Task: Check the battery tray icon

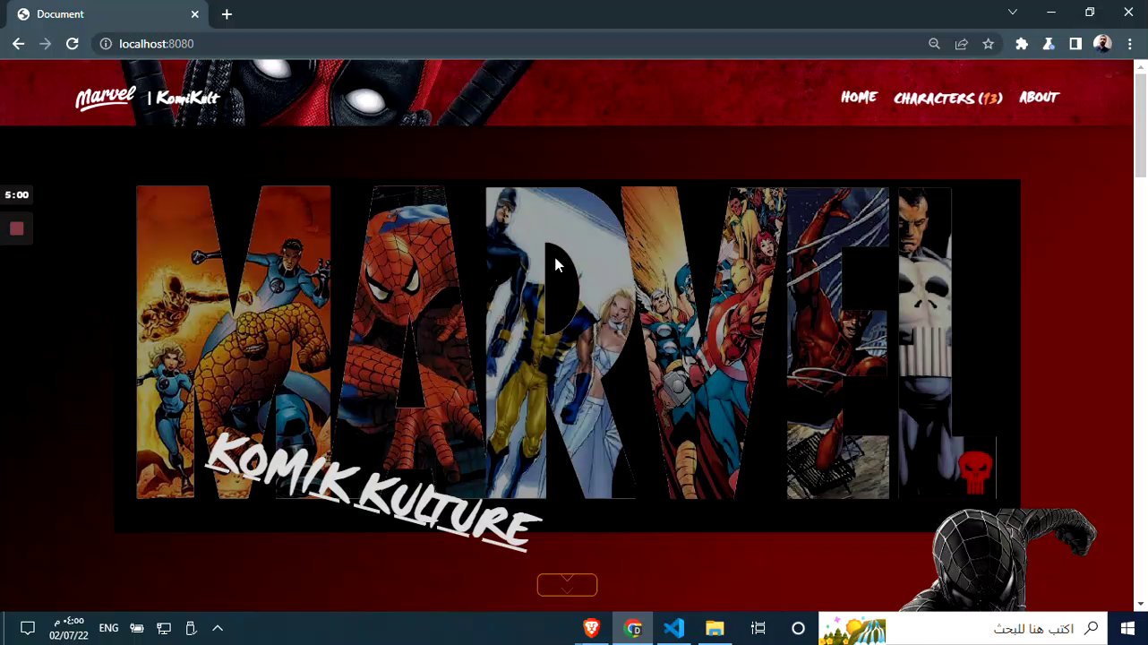Action: [x=137, y=629]
